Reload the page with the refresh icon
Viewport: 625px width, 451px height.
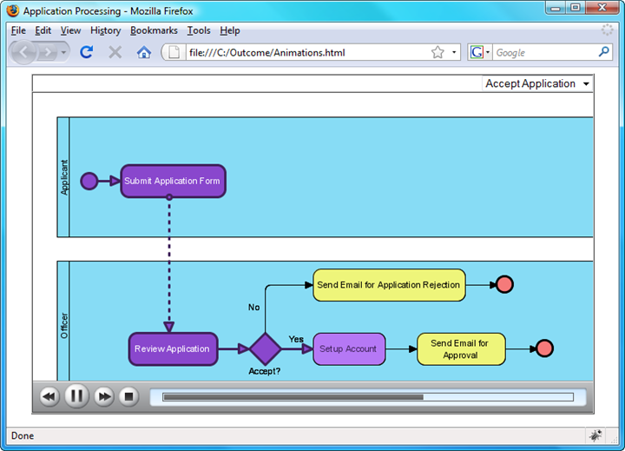(x=87, y=52)
